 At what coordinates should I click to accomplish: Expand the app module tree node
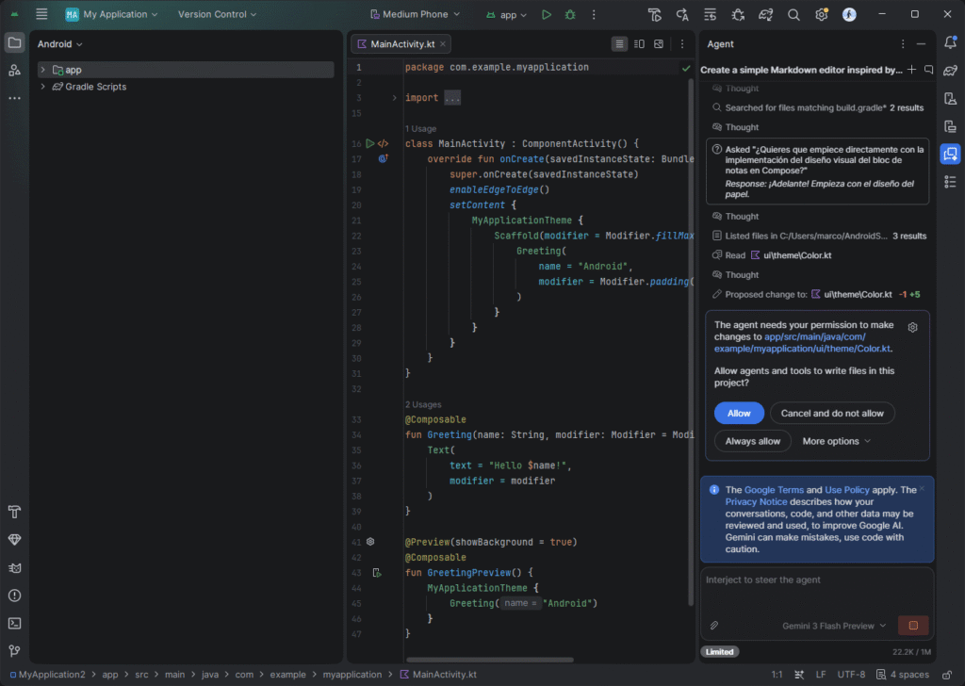point(42,70)
